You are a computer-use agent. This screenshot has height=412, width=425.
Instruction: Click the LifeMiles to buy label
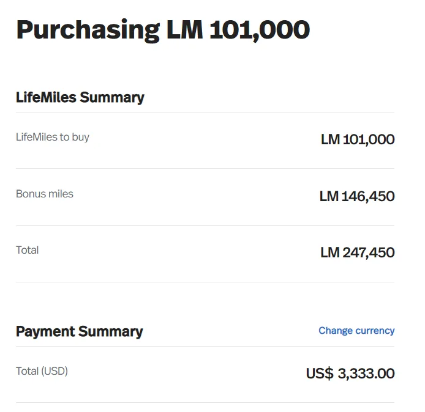[x=53, y=137]
